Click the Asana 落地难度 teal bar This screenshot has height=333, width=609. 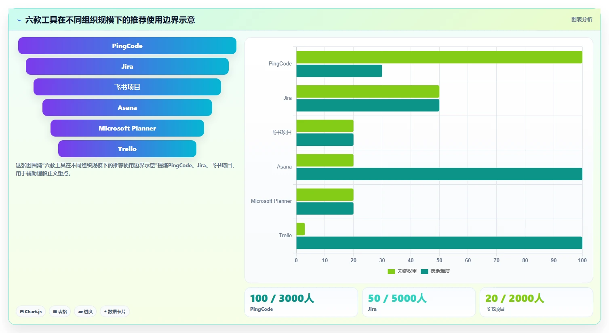pos(439,174)
